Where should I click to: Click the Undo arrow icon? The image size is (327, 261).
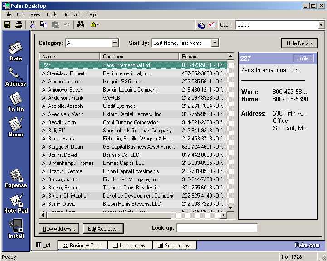tap(67, 24)
